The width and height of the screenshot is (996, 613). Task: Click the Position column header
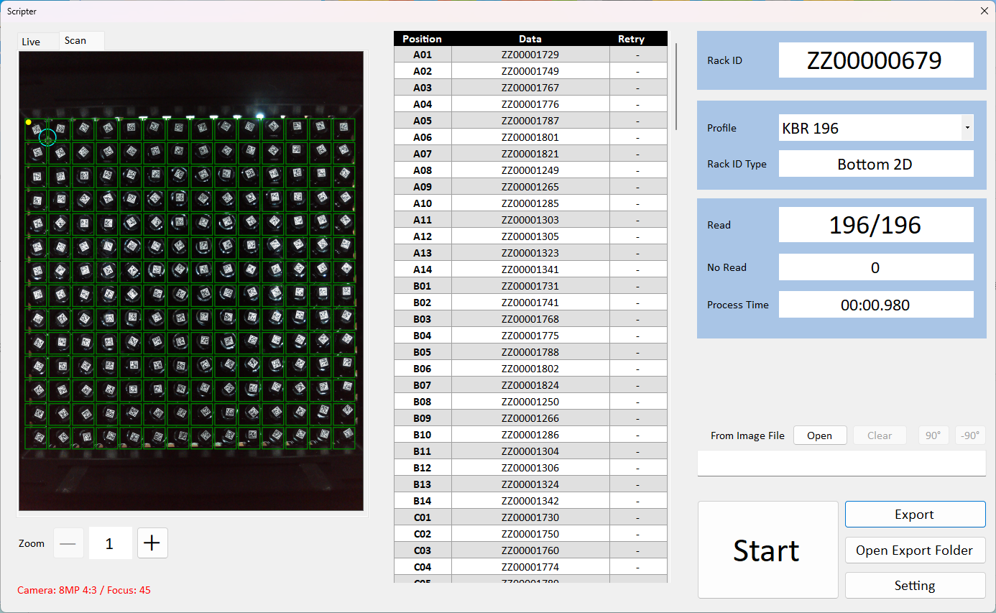tap(423, 39)
